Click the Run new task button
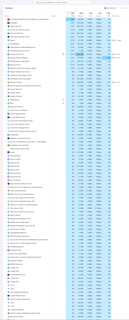 pos(110,8)
